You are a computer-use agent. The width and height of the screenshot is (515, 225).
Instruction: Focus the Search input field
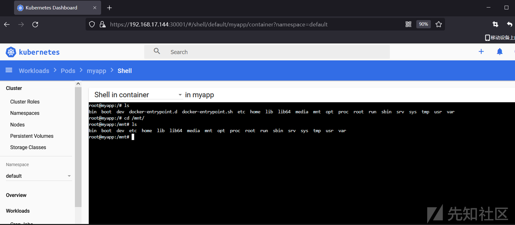[267, 52]
